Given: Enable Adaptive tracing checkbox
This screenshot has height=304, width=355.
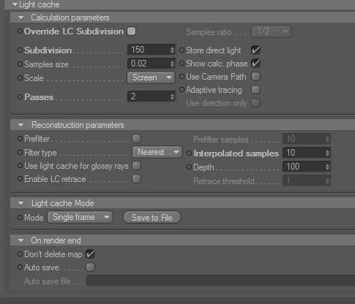Looking at the screenshot, I should pyautogui.click(x=255, y=90).
